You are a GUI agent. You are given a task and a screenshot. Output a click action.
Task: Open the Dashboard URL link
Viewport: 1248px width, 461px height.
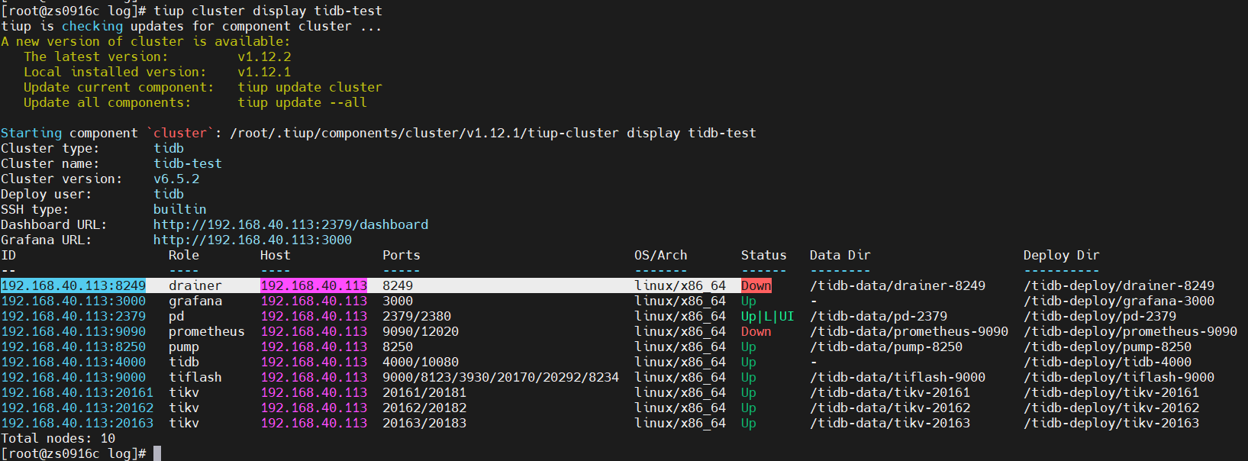(x=290, y=224)
